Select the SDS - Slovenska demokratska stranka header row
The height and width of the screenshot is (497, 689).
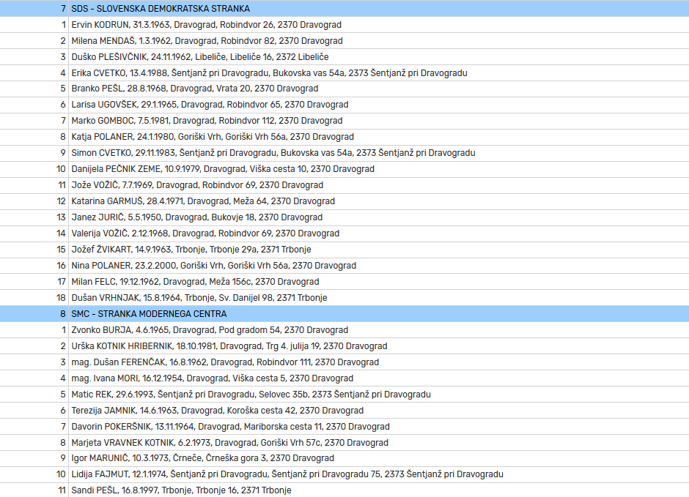[344, 9]
